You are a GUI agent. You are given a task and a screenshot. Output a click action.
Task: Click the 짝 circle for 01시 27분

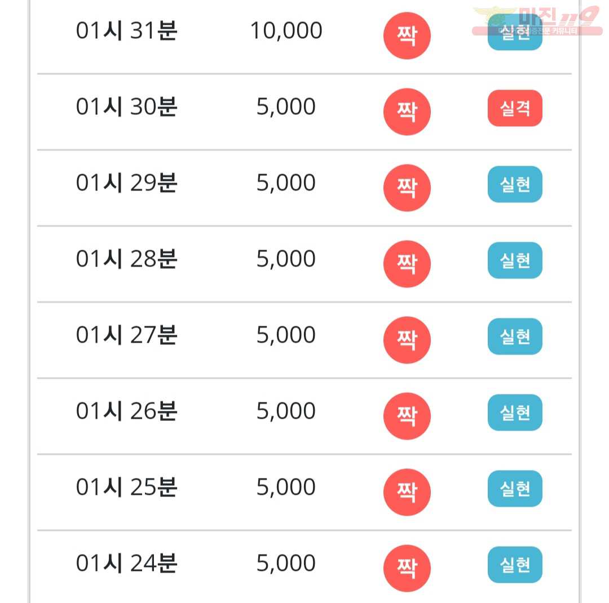(407, 340)
